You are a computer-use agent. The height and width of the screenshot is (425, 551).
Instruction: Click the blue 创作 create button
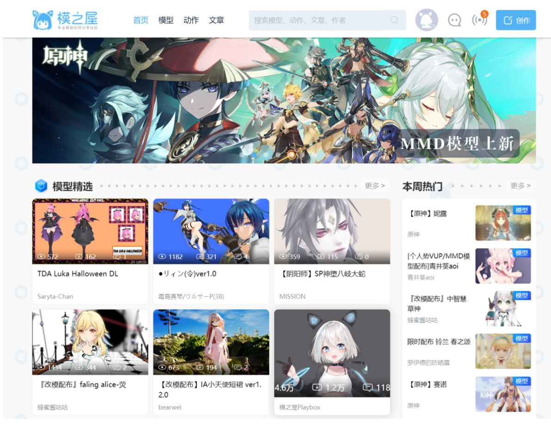point(516,20)
